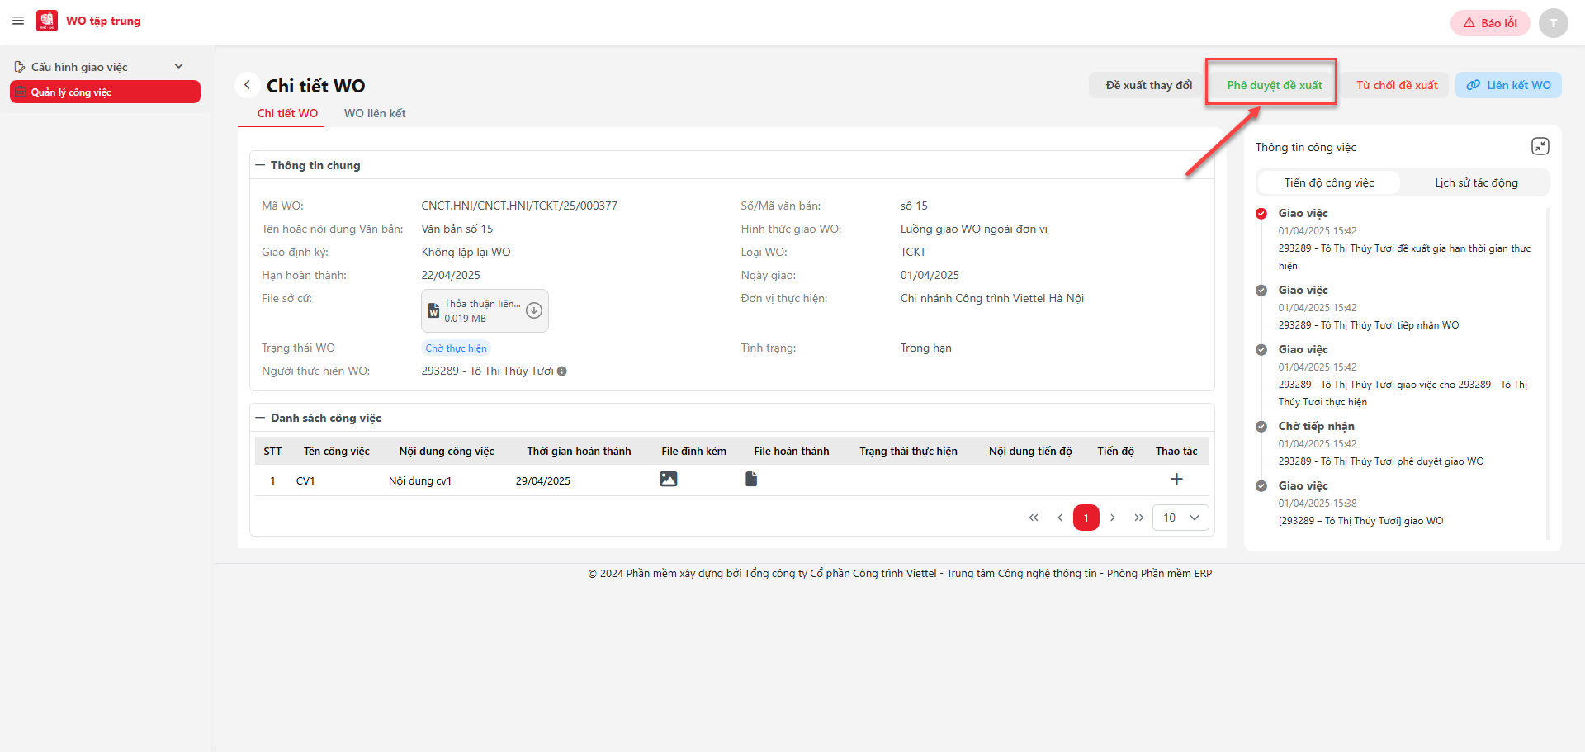This screenshot has height=752, width=1585.
Task: Go to the previous page arrow
Action: tap(1060, 518)
